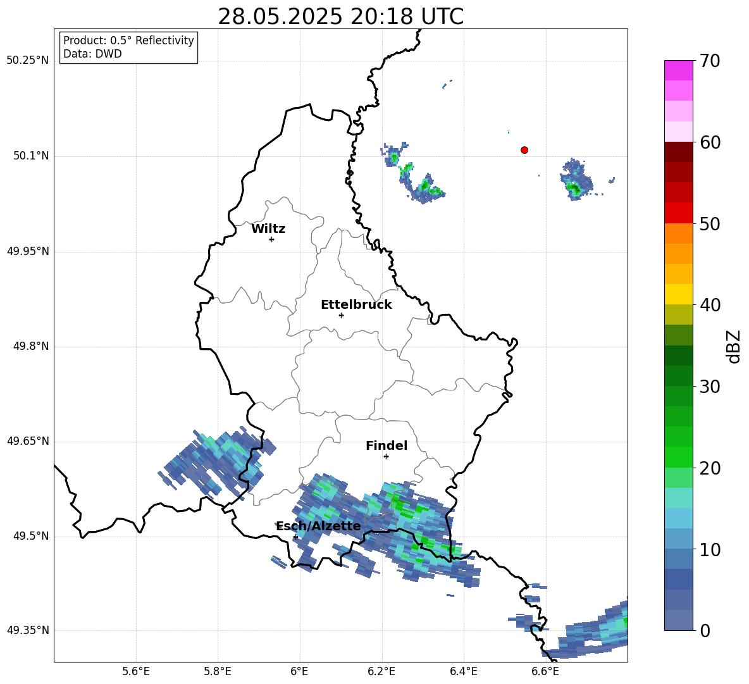Screen dimensions: 749x684
Task: Click the 49.8°N latitude label
Action: tap(31, 346)
